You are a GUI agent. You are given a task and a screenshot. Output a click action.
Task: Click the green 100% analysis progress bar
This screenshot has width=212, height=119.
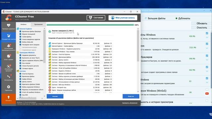(90, 25)
